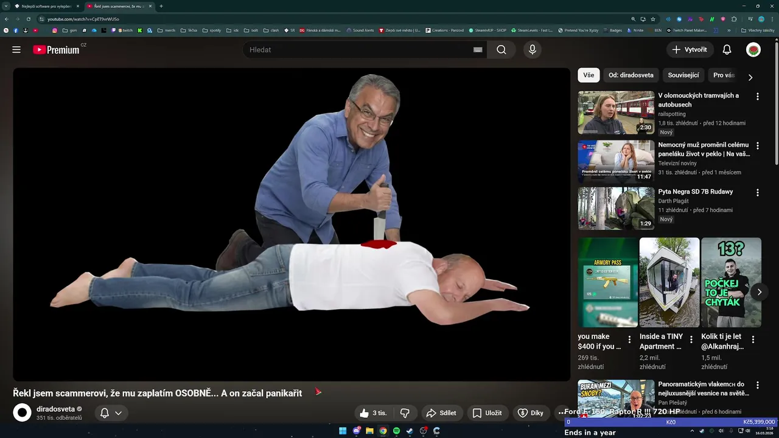This screenshot has width=779, height=438.
Task: Open Instagram bookmark icon
Action: pyautogui.click(x=54, y=30)
